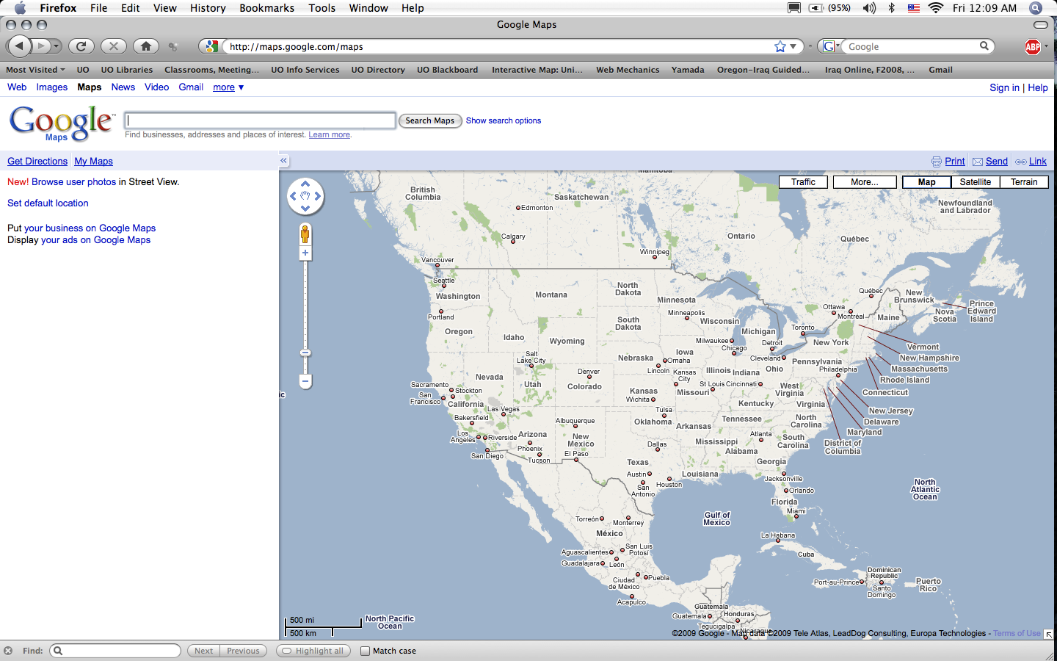Switch to the My Maps tab

(x=93, y=162)
